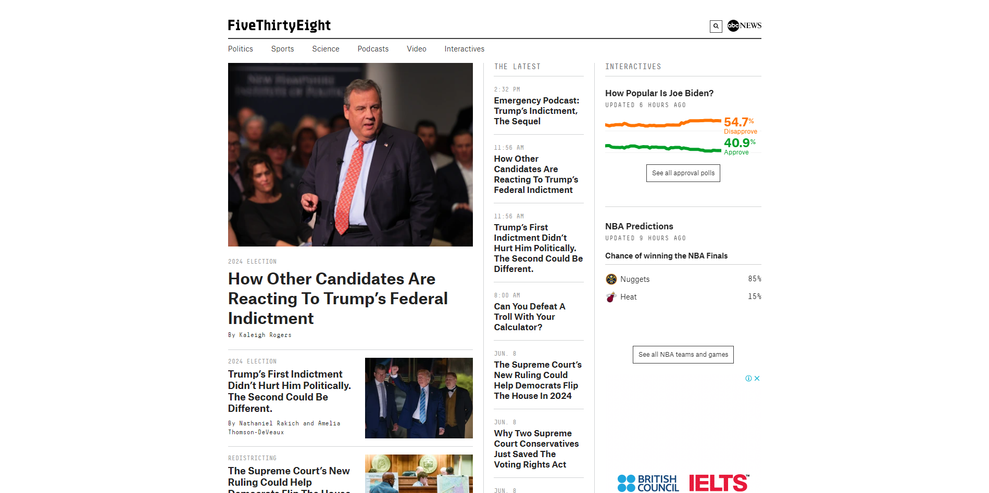Open the Interactives menu item
This screenshot has width=989, height=493.
pyautogui.click(x=465, y=49)
